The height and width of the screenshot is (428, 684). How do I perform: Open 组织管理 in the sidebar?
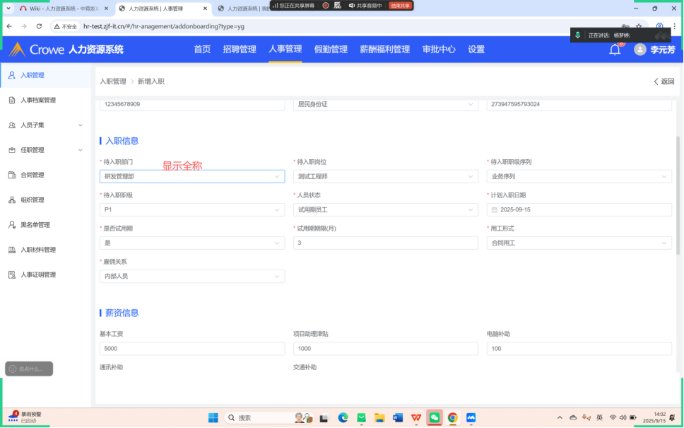[x=32, y=200]
